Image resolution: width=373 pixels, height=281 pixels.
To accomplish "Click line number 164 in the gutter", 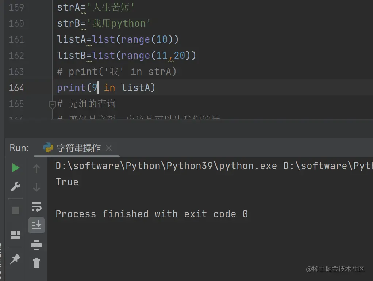I will (x=16, y=88).
